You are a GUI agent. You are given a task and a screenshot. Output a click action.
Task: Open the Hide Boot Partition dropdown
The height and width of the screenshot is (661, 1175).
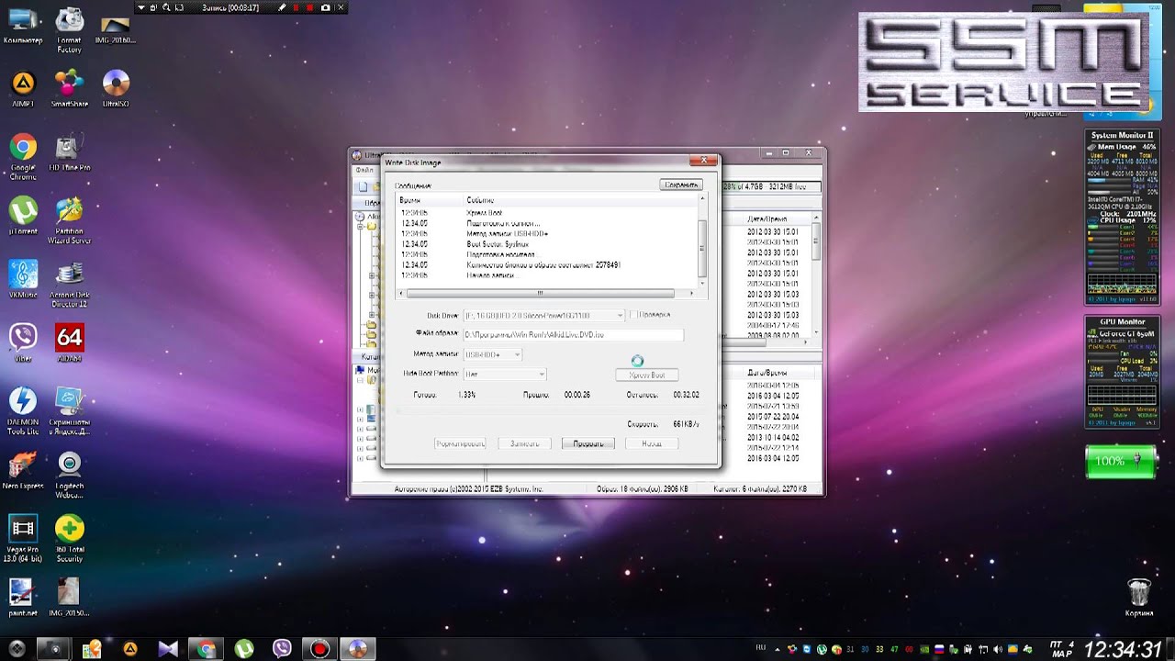[504, 374]
